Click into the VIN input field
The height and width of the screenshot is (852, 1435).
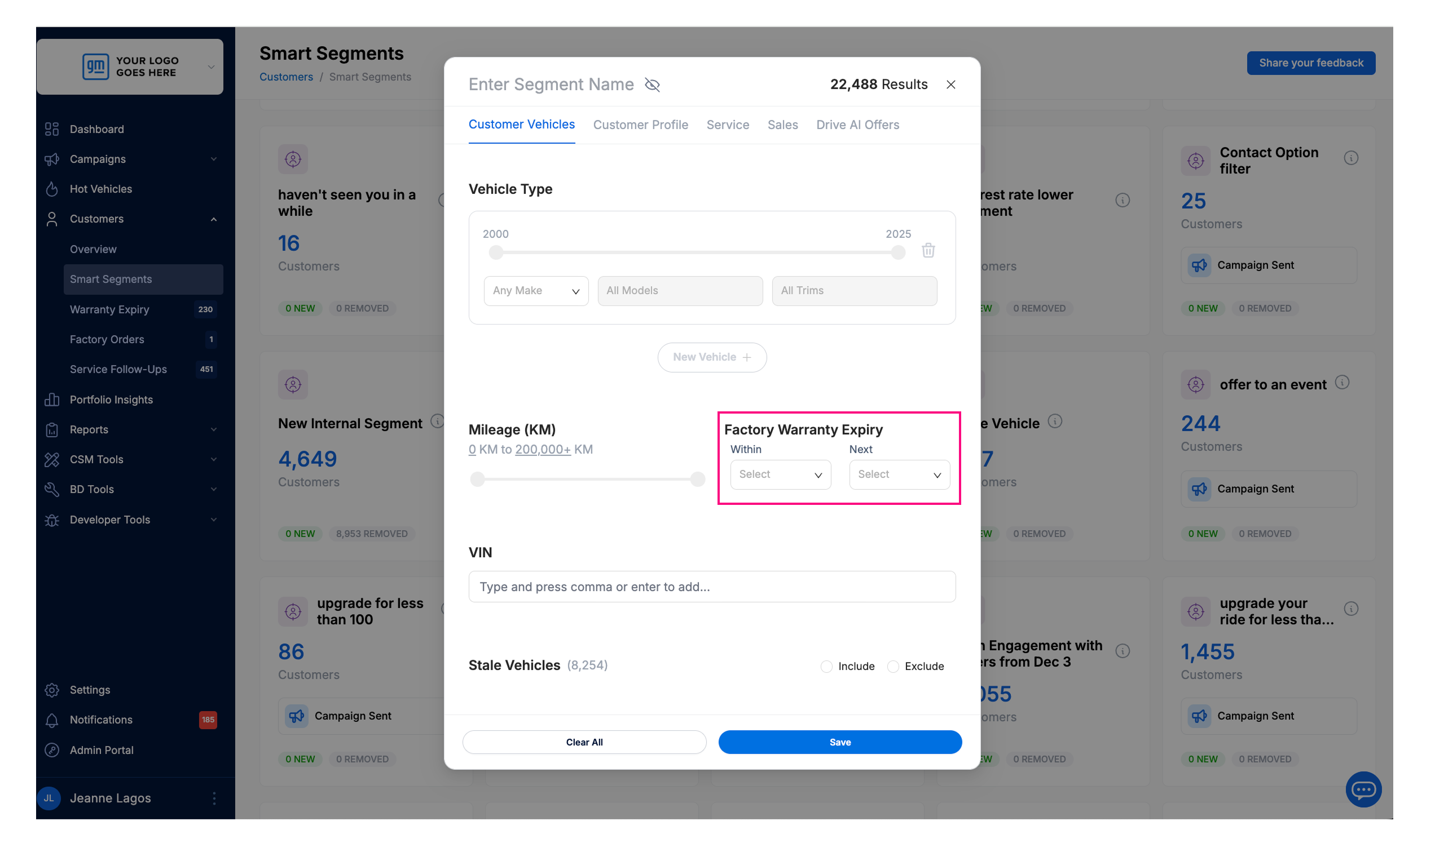coord(711,586)
